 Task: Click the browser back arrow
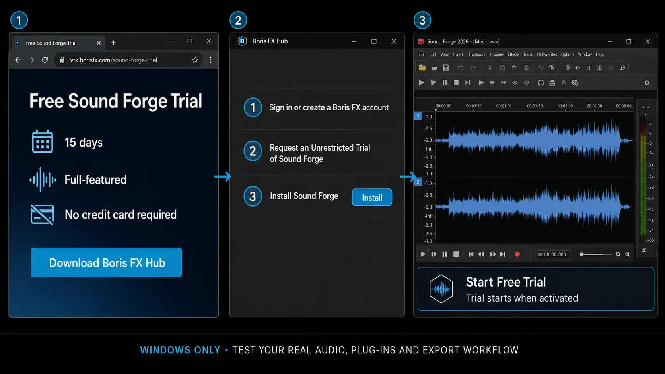point(18,60)
